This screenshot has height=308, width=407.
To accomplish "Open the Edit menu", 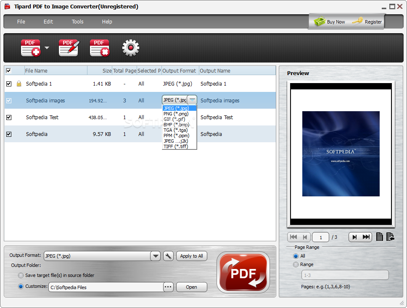I will [48, 22].
